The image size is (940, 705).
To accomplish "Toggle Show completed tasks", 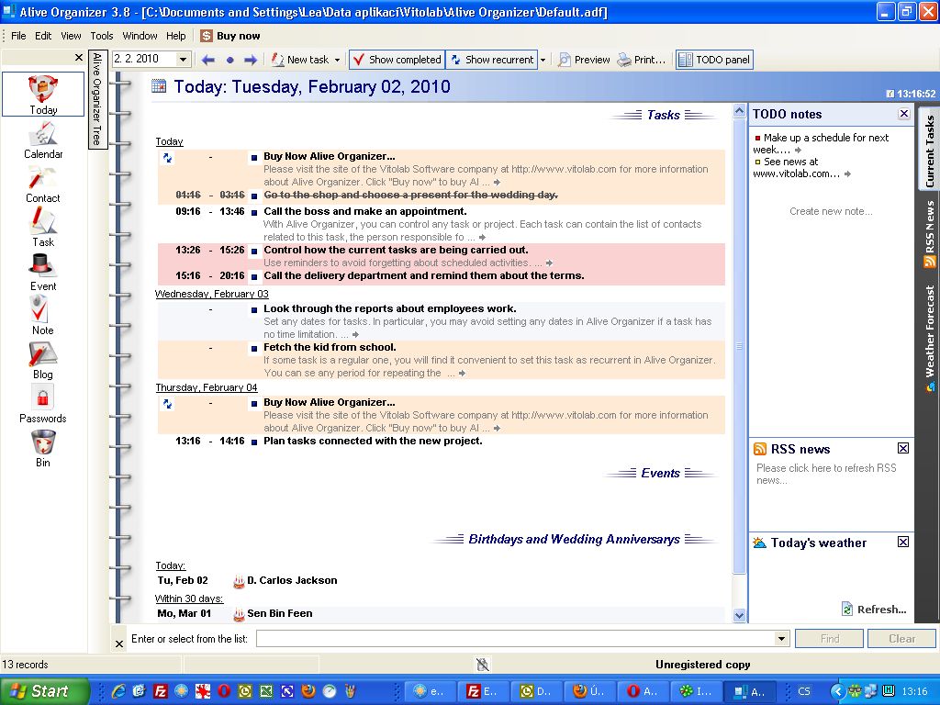I will click(397, 60).
